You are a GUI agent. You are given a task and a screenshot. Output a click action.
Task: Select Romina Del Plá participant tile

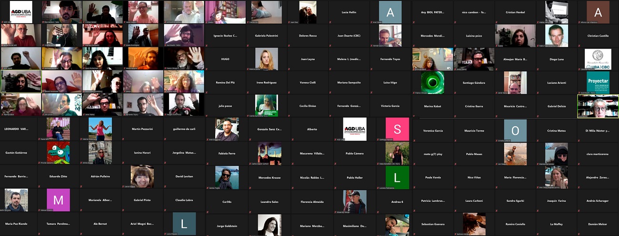point(225,83)
